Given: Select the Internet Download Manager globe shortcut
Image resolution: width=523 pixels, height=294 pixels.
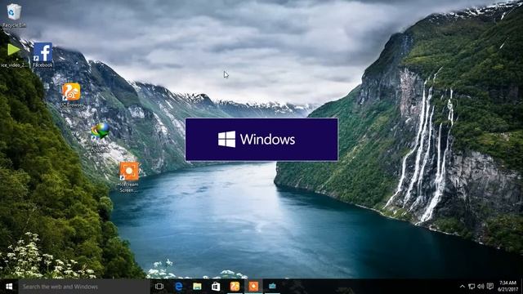Looking at the screenshot, I should pos(100,136).
